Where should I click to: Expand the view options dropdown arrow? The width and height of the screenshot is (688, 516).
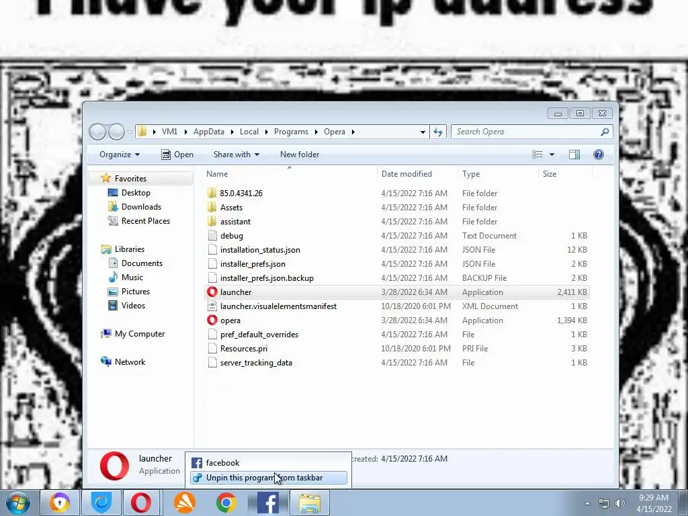552,155
